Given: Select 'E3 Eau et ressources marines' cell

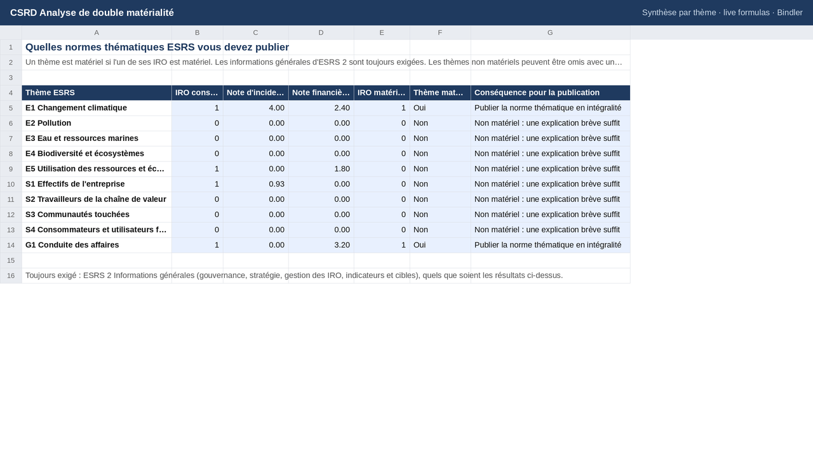Looking at the screenshot, I should pos(97,138).
